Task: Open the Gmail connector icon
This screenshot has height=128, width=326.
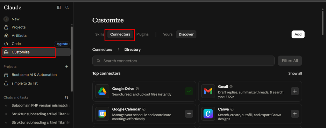Action: pyautogui.click(x=208, y=91)
